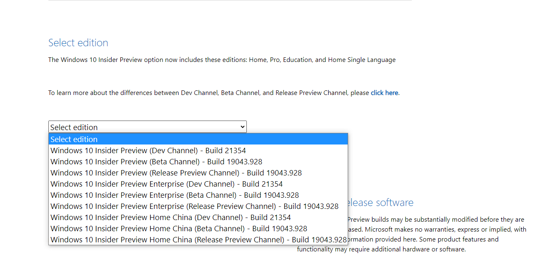The width and height of the screenshot is (549, 270).
Task: Click the 'Select edition' section heading
Action: click(x=78, y=43)
